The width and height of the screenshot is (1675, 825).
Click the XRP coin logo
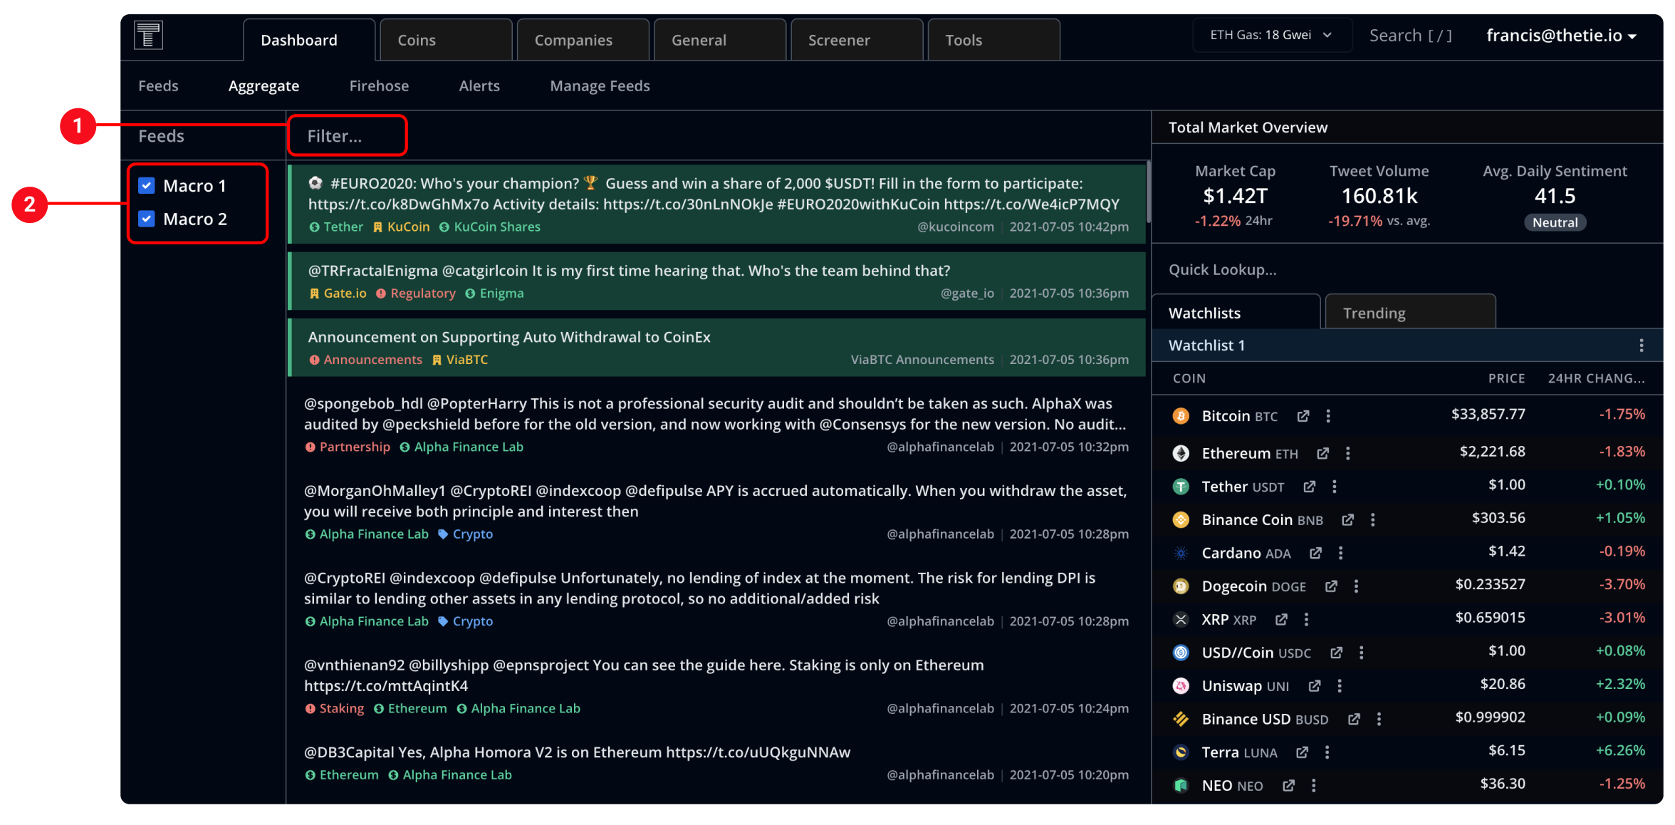1181,620
